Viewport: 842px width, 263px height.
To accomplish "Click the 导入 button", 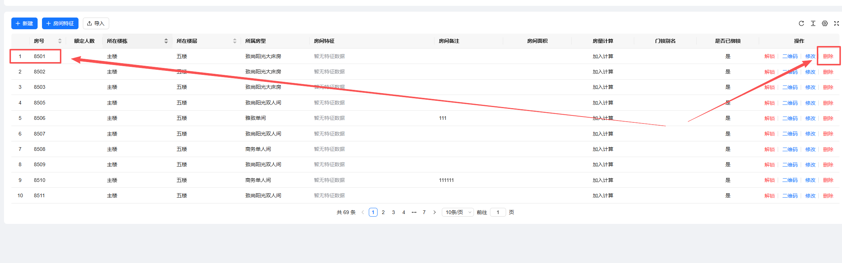I will click(x=96, y=23).
